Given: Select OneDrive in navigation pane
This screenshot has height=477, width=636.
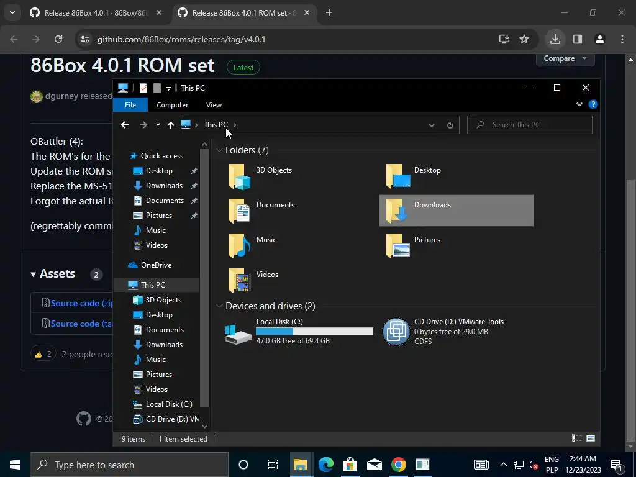Looking at the screenshot, I should 156,265.
